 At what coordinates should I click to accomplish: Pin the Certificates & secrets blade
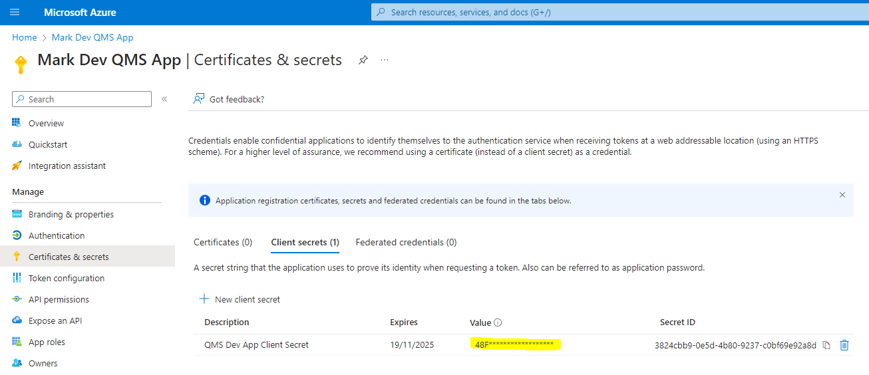(x=363, y=60)
